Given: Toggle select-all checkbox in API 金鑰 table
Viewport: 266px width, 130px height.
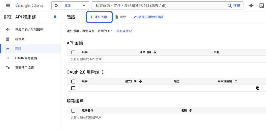Looking at the screenshot, I should pos(73,52).
